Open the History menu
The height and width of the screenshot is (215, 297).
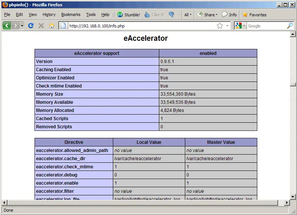(x=49, y=14)
